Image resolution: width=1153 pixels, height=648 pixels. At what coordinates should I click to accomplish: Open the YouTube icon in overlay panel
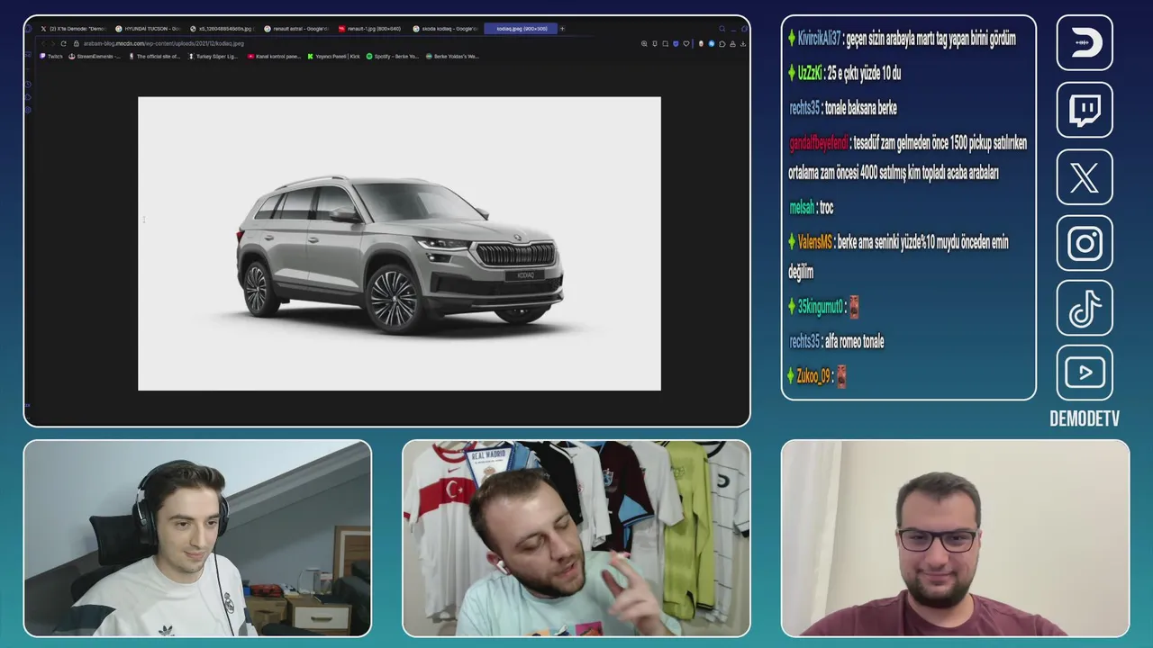click(x=1085, y=373)
